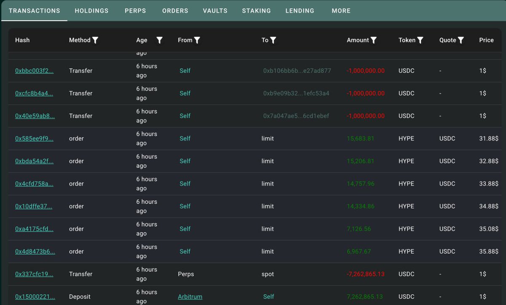Screen dimensions: 506x305
Task: Click the Hash column header
Action: point(22,40)
